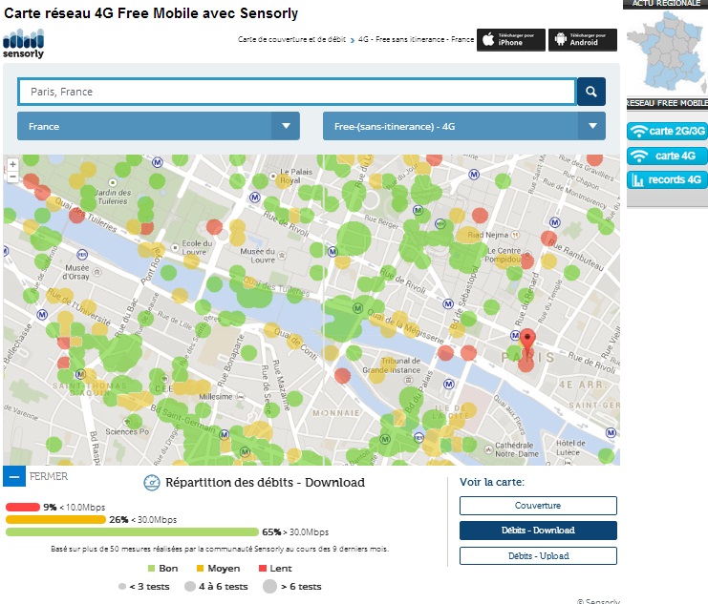708x604 pixels.
Task: Switch to the Débits - Upload map view
Action: pos(538,555)
